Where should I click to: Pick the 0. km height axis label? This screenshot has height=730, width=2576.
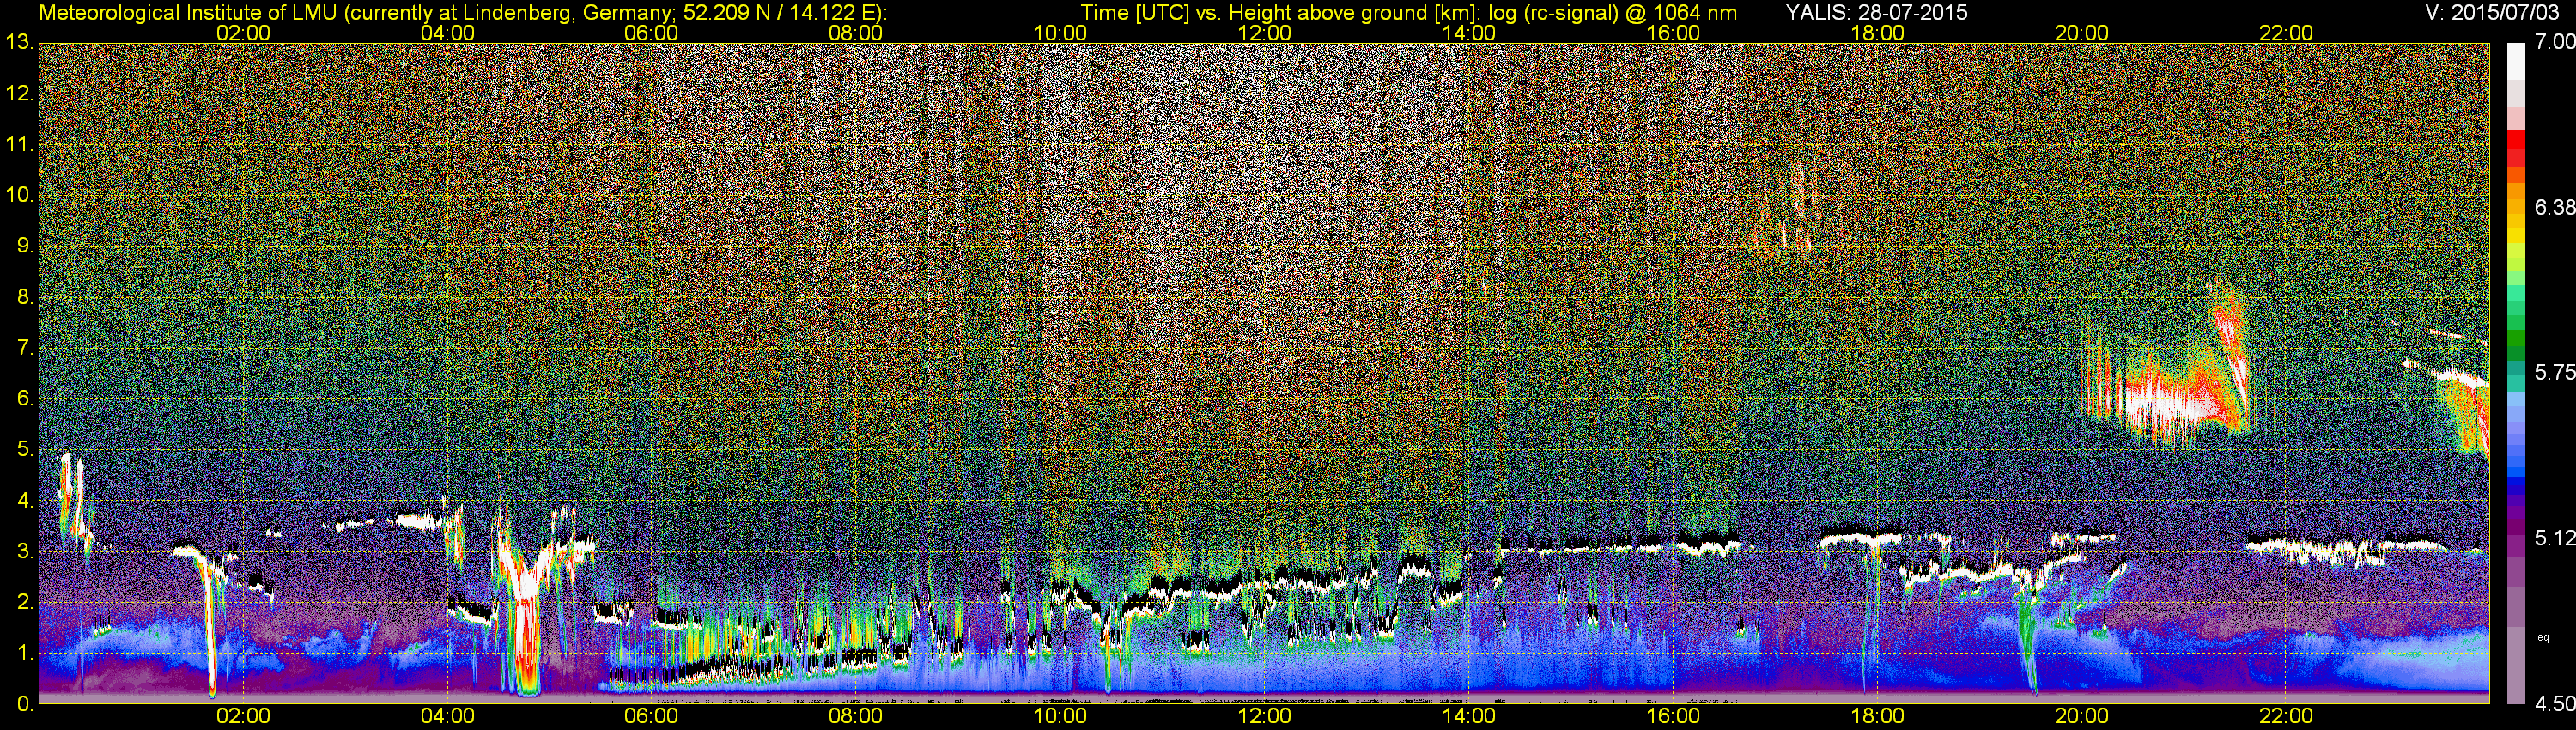pos(25,704)
